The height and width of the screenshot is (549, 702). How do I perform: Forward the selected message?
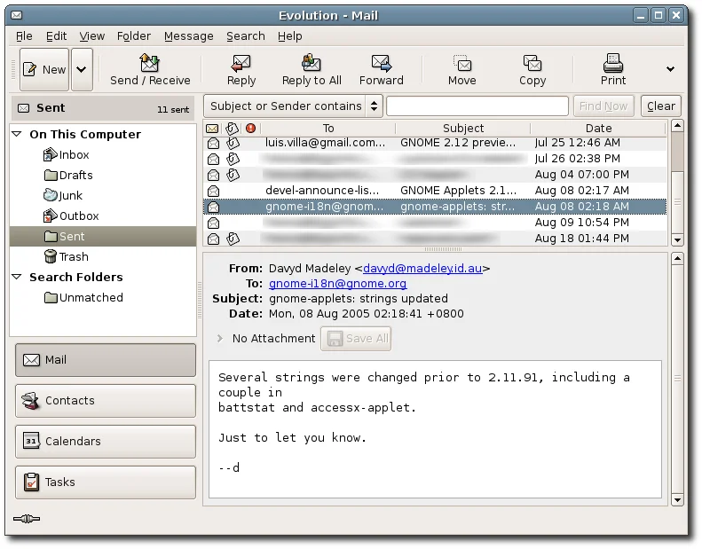click(381, 70)
